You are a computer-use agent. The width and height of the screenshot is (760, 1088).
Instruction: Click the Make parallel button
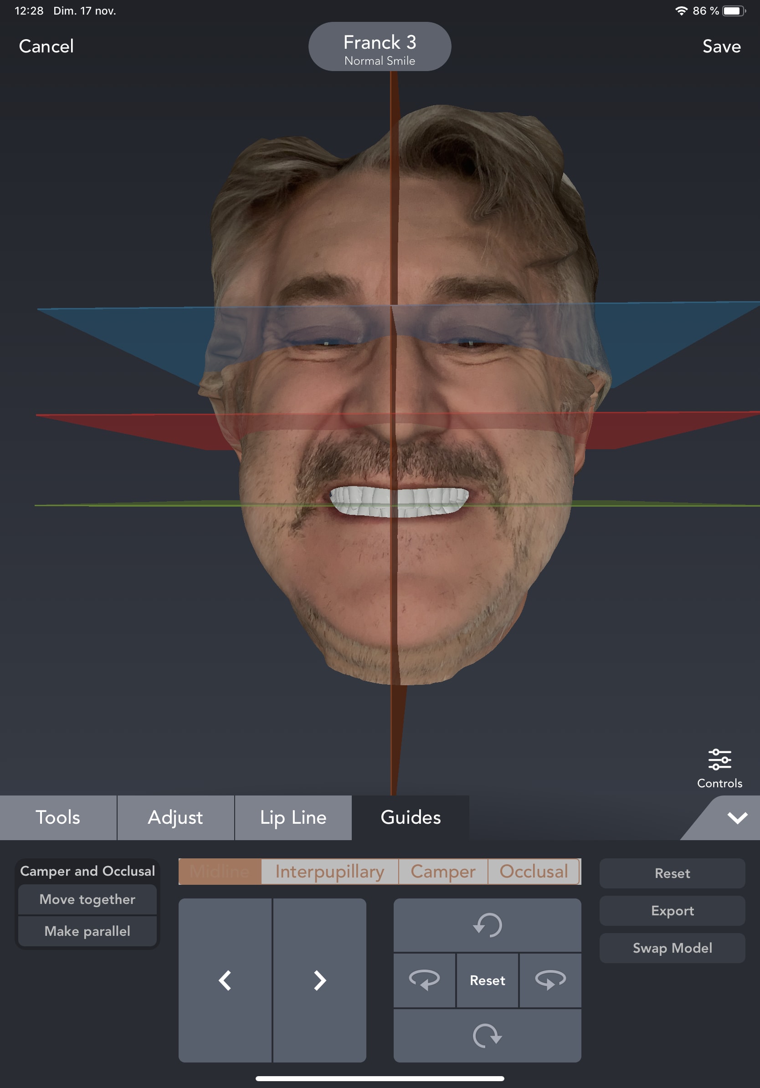coord(87,931)
